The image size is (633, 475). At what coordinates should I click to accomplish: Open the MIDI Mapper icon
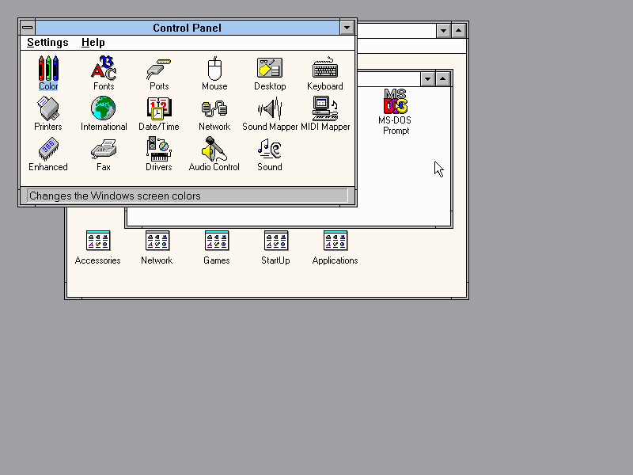click(325, 109)
